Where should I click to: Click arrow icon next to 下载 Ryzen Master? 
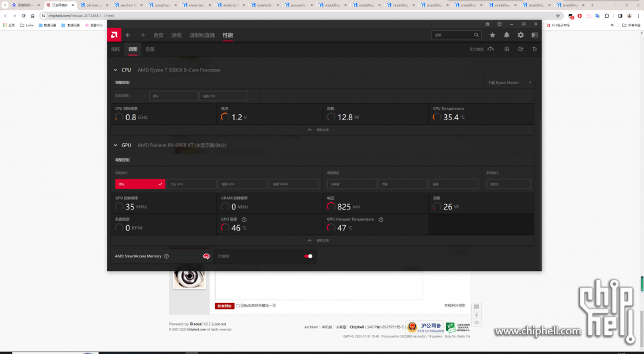pos(530,83)
